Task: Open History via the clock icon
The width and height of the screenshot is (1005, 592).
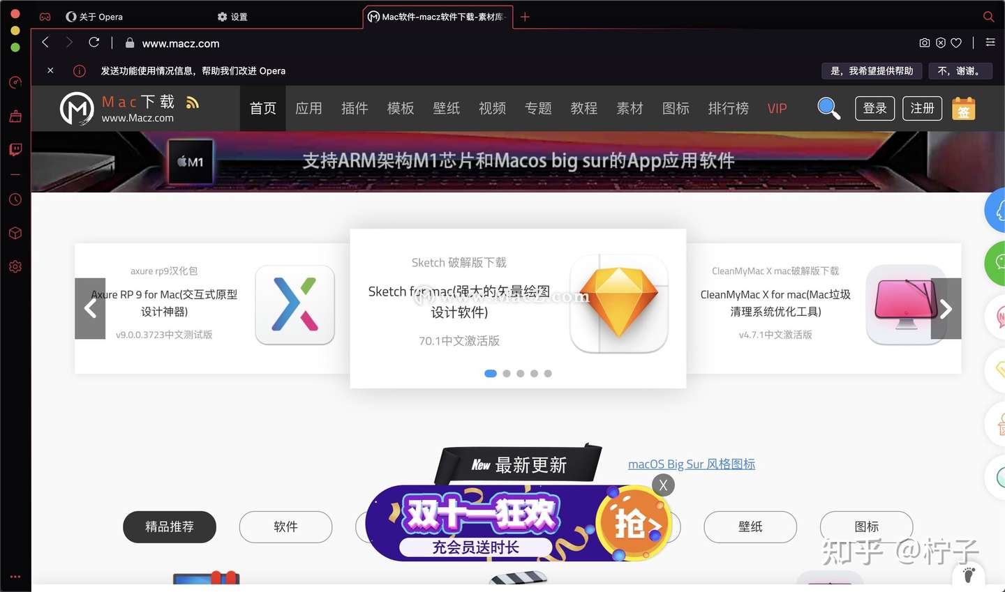Action: 15,199
